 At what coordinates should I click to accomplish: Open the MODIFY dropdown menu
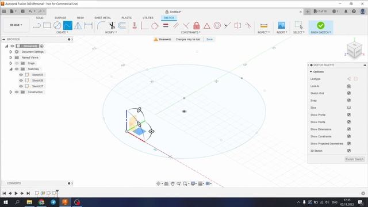[111, 32]
